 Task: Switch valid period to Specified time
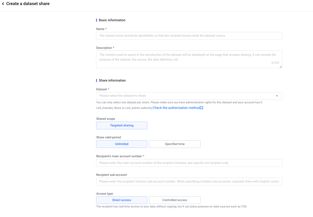[x=175, y=144]
